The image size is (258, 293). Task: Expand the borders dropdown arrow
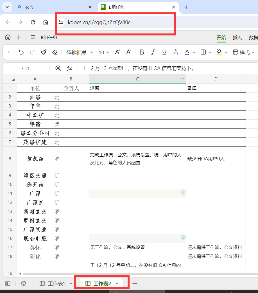(x=210, y=52)
